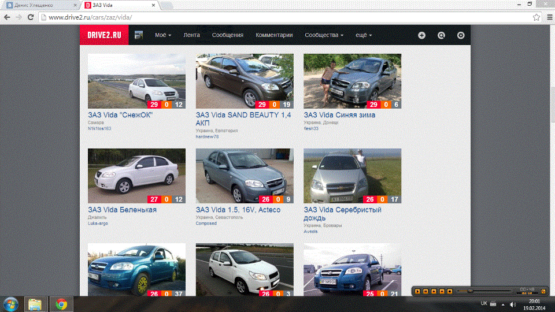This screenshot has width=555, height=312.
Task: Open the ЗАЗ Vida Беленькая link
Action: coord(122,210)
